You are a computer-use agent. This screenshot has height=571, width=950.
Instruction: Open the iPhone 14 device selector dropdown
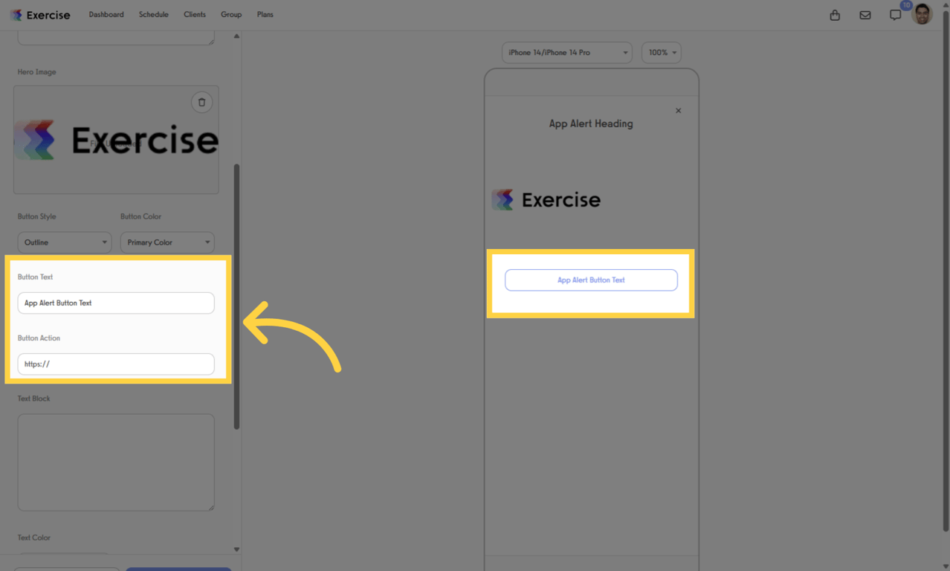tap(566, 52)
